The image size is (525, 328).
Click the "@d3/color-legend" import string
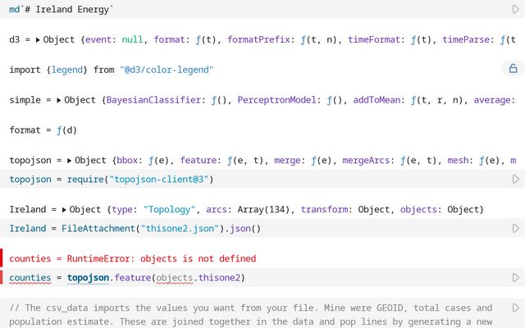pyautogui.click(x=167, y=70)
